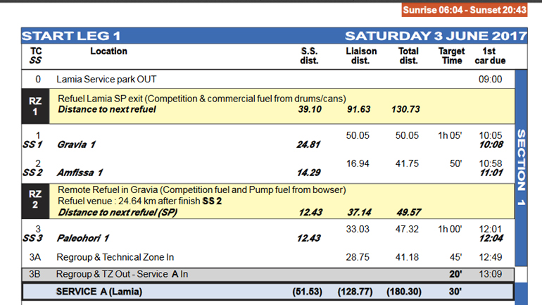Click the Regroup & Technical Zone In row

115,258
